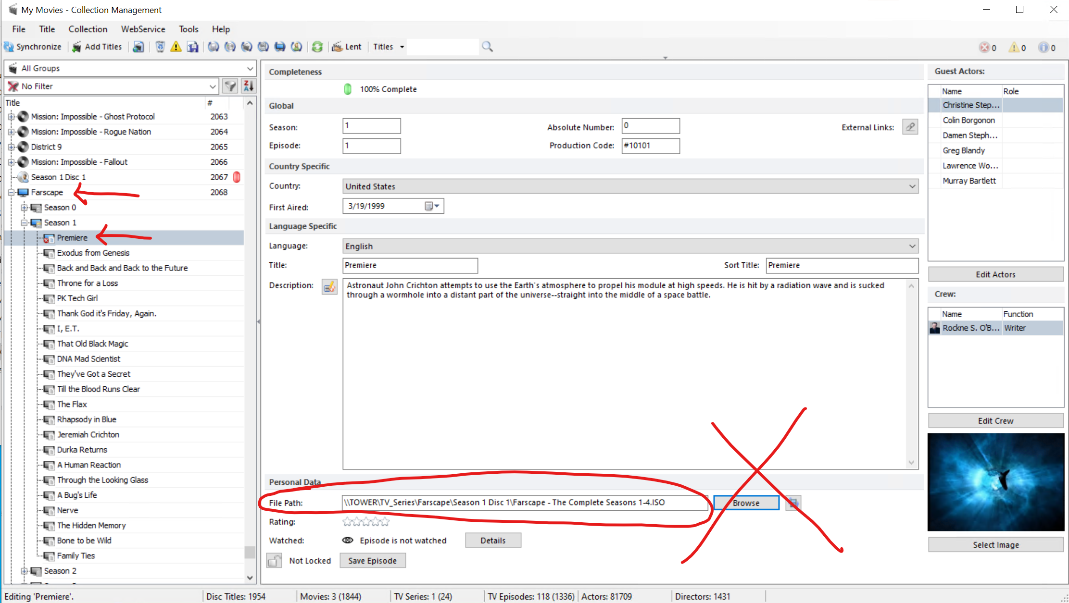Image resolution: width=1069 pixels, height=603 pixels.
Task: Open the Title menu
Action: click(47, 29)
